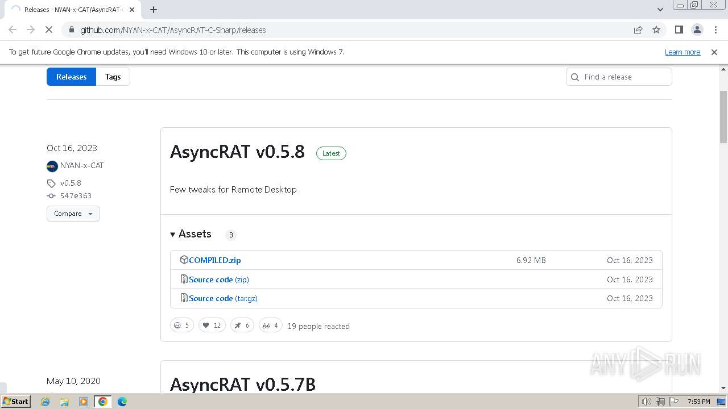Click the NYAN-x-CAT avatar image
This screenshot has width=728, height=409.
52,166
